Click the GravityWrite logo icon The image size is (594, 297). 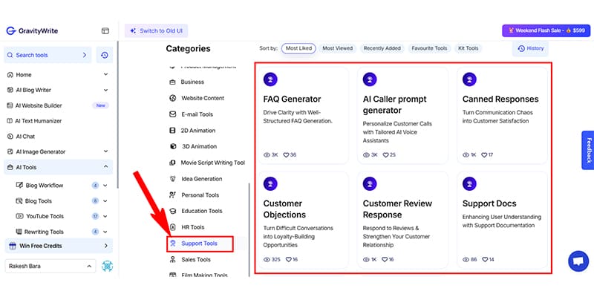tap(11, 30)
